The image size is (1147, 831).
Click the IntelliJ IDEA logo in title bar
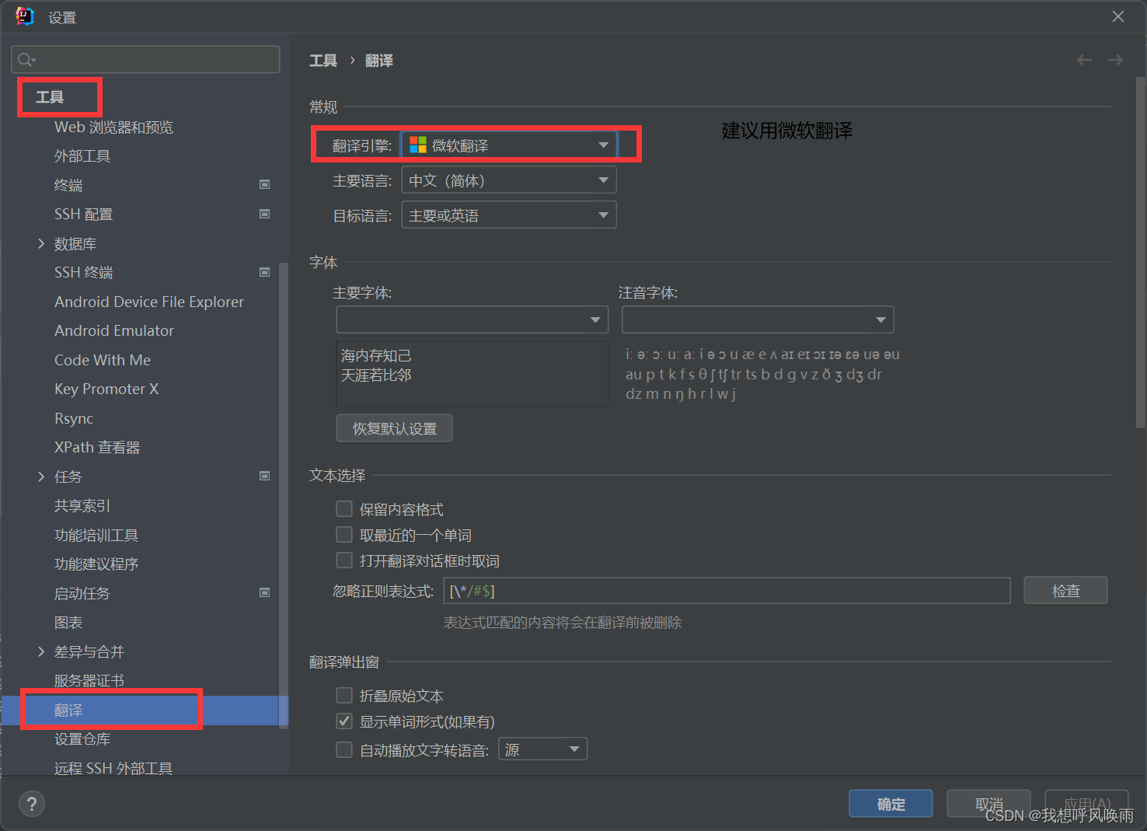pos(24,16)
